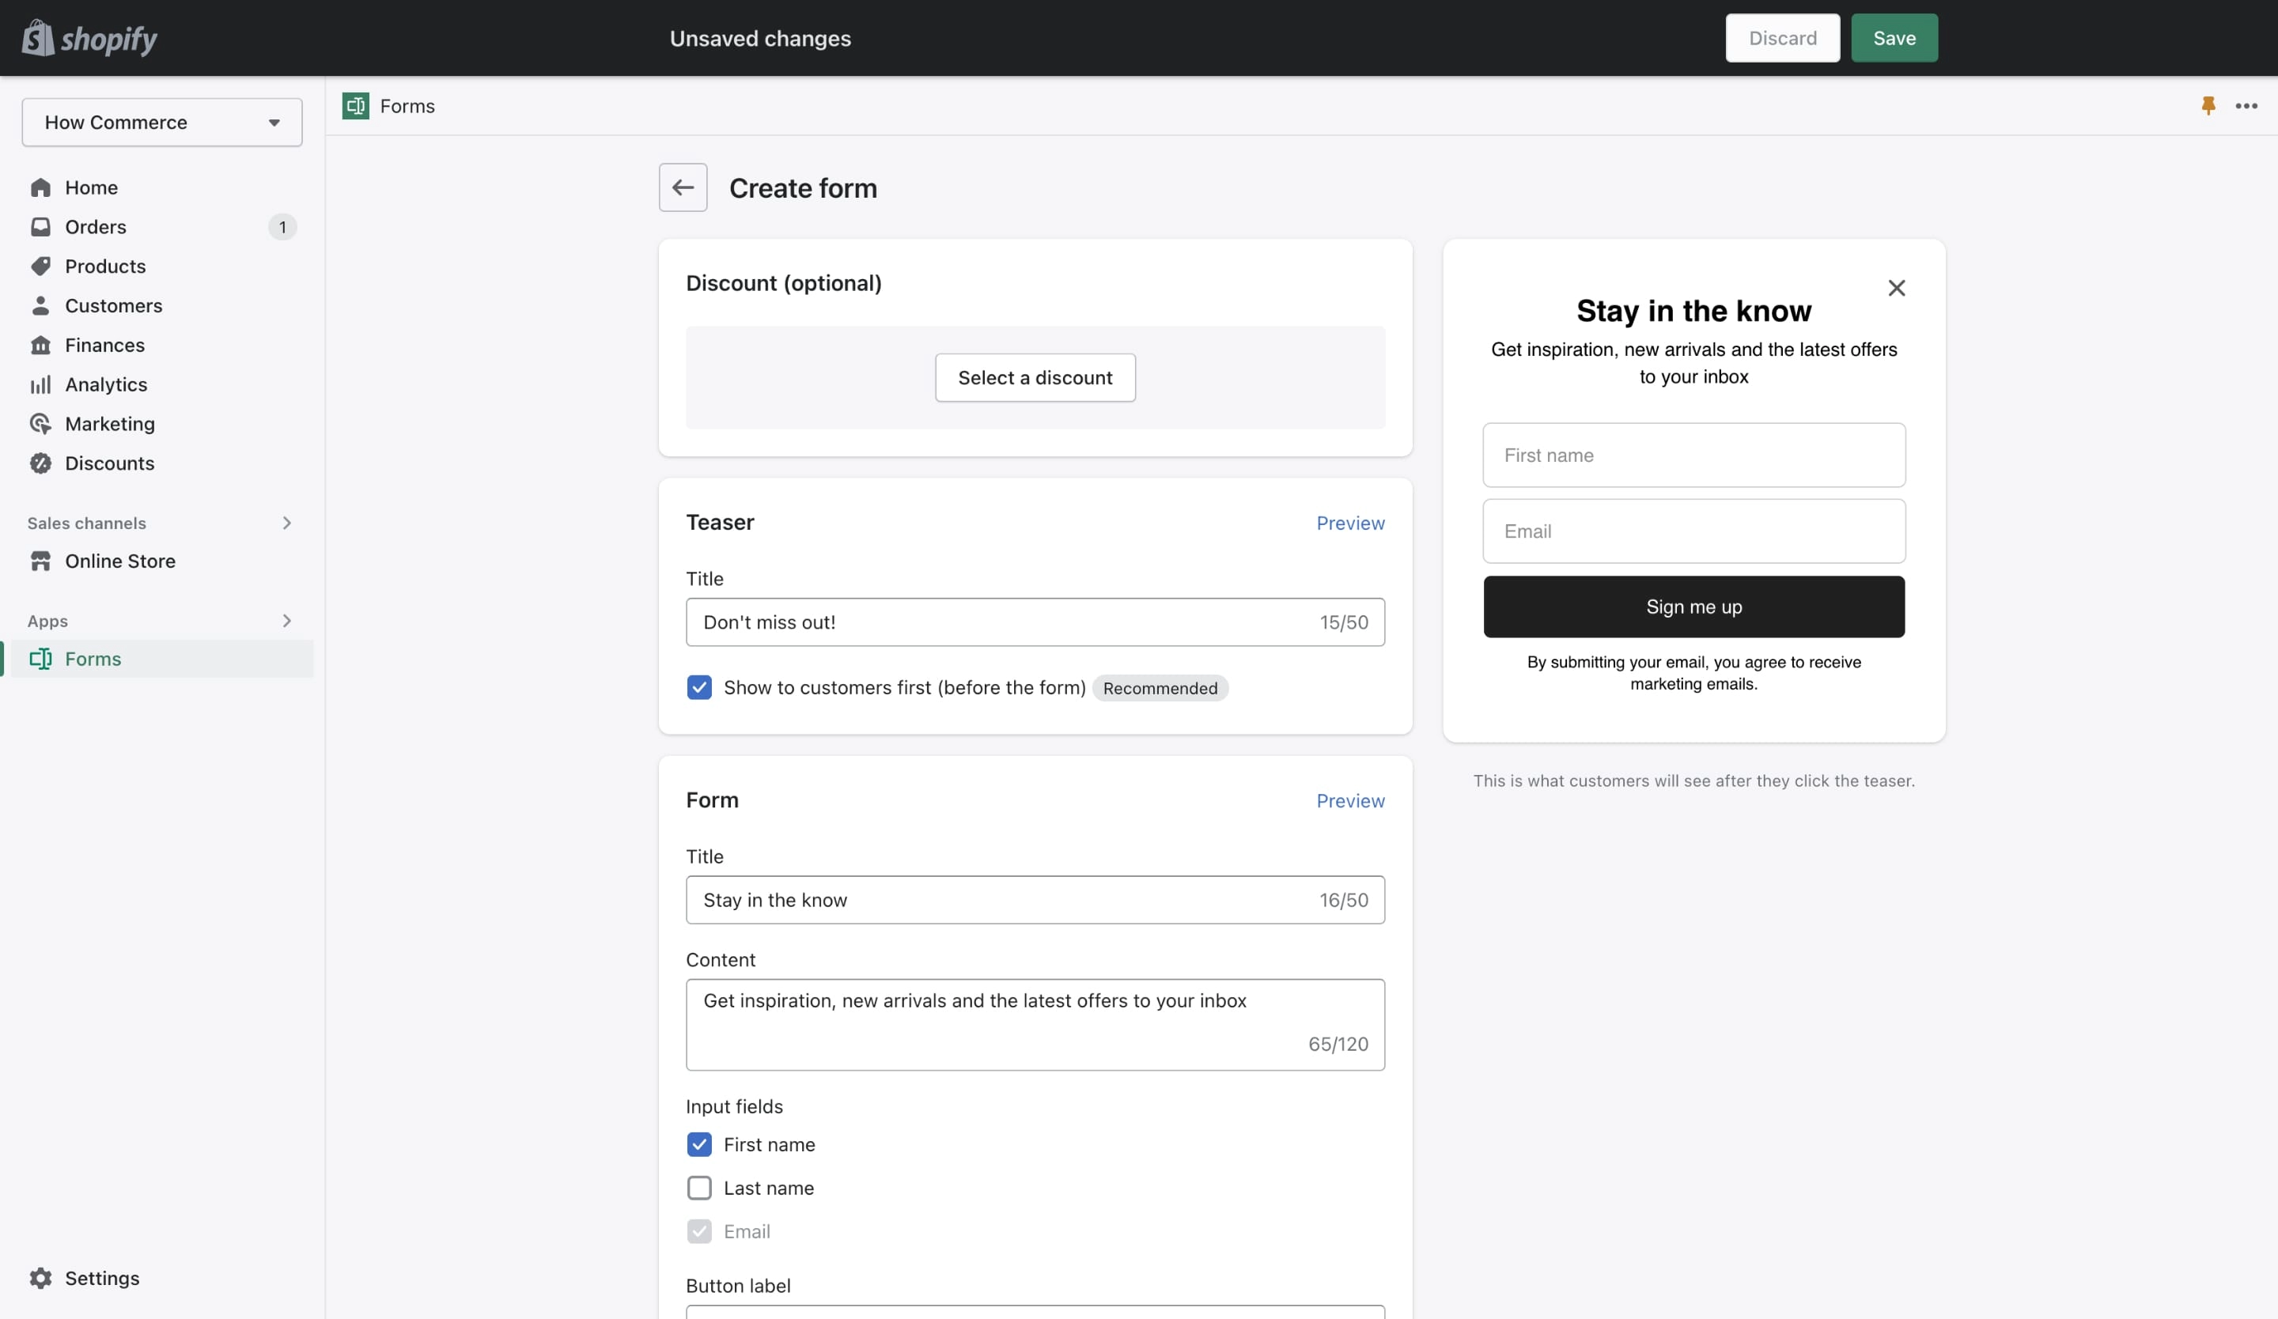
Task: Click the Discount (optional) heading
Action: point(784,283)
